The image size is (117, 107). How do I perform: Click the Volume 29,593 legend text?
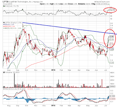(12, 72)
